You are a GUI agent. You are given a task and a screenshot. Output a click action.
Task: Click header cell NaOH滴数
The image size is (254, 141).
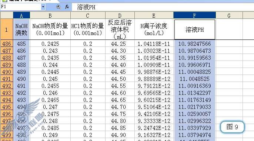click(x=21, y=30)
